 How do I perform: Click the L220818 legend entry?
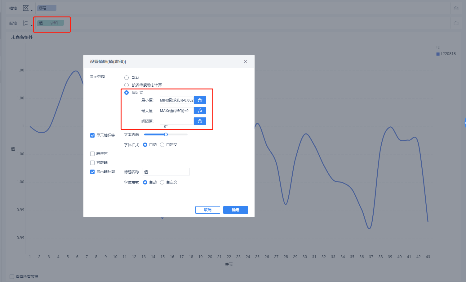tap(446, 54)
